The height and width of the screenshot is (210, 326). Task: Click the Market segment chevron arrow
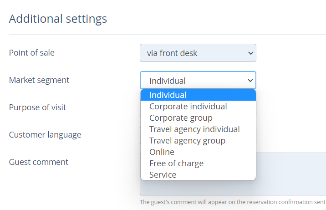[x=250, y=81]
